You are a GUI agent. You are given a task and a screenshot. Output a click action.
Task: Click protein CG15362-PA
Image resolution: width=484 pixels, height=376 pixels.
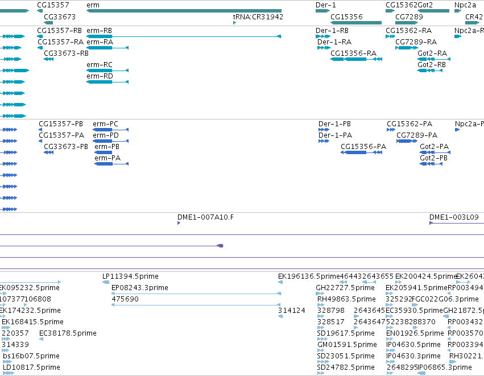(409, 124)
